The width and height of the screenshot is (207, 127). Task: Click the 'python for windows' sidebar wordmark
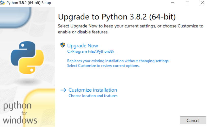[20, 113]
